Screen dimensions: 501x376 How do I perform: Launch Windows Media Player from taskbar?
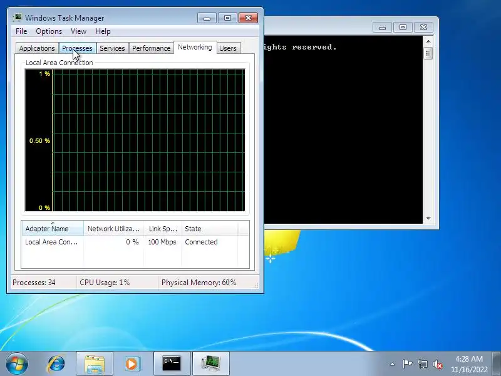(132, 364)
